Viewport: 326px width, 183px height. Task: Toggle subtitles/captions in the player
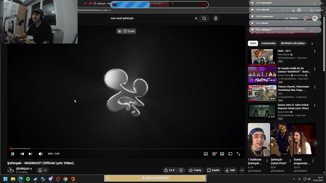pos(206,154)
